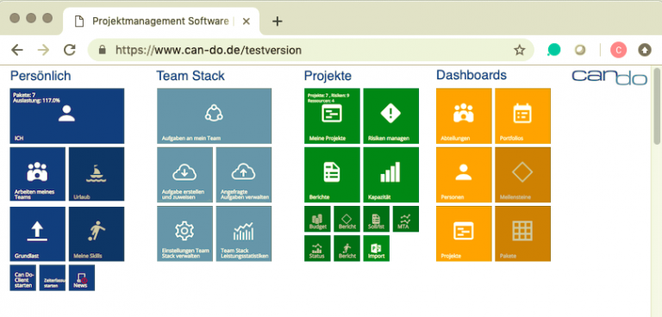Image resolution: width=662 pixels, height=317 pixels.
Task: Go forward in browser history
Action: (43, 50)
